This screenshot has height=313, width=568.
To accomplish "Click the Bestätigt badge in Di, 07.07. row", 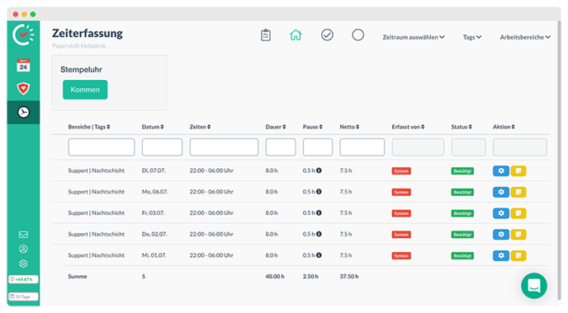I will coord(462,171).
